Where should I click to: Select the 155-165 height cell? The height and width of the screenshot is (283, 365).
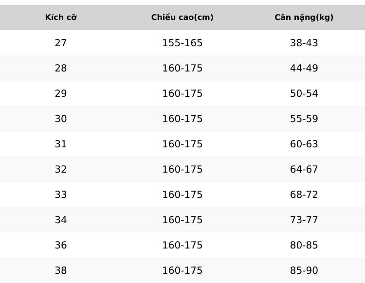point(182,43)
